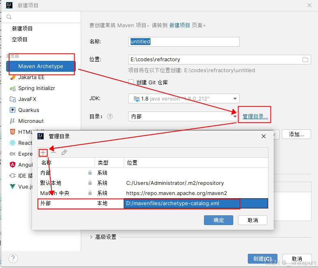The width and height of the screenshot is (318, 268).
Task: Edit catalog with the pencil icon
Action: pyautogui.click(x=64, y=152)
